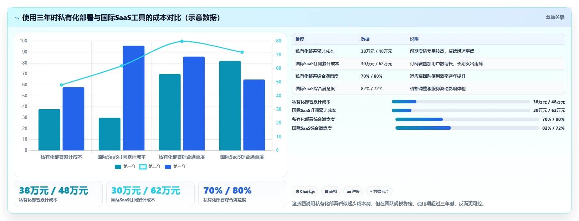Click table data cell 70% / 80%

[372, 76]
